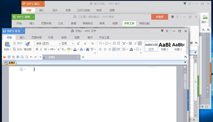Image resolution: width=213 pixels, height=122 pixels.
Task: Open the 引用 ribbon tab
Action: 51,38
